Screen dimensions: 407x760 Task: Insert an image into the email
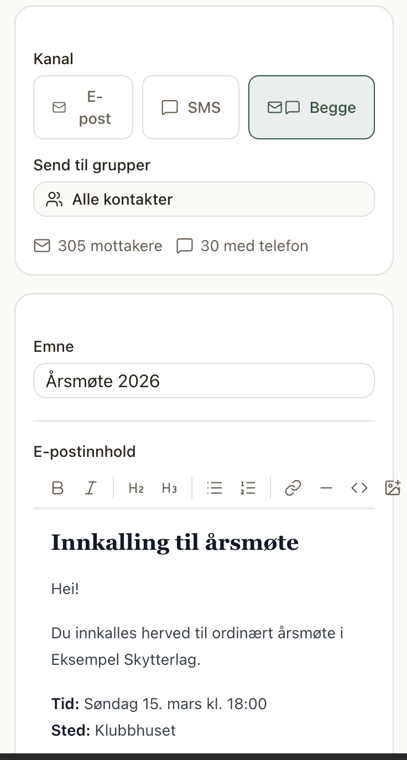(393, 488)
